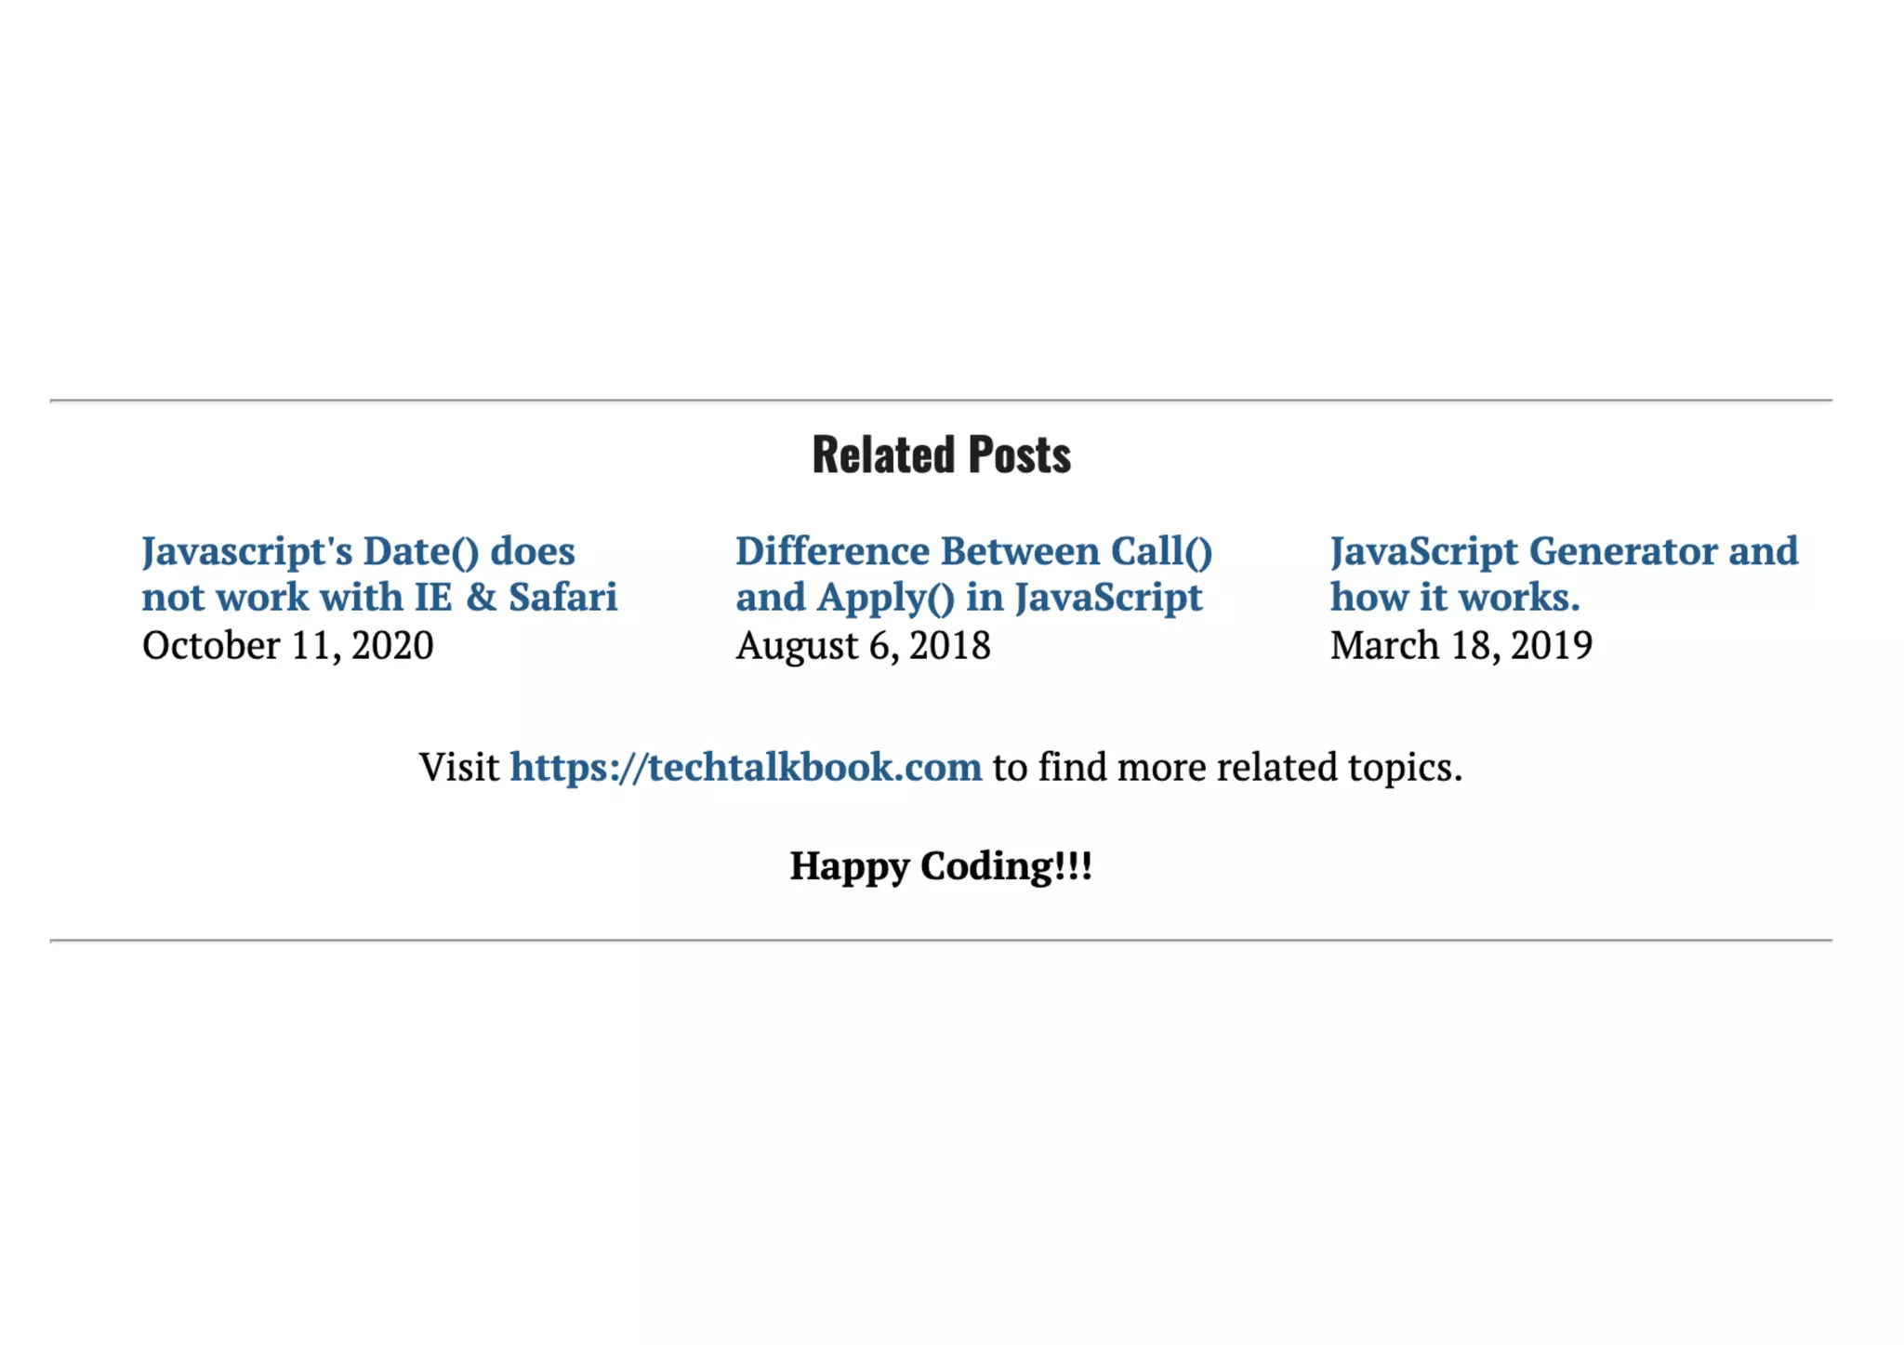Image resolution: width=1904 pixels, height=1345 pixels.
Task: Click "Safari" in the first post title
Action: (x=562, y=598)
